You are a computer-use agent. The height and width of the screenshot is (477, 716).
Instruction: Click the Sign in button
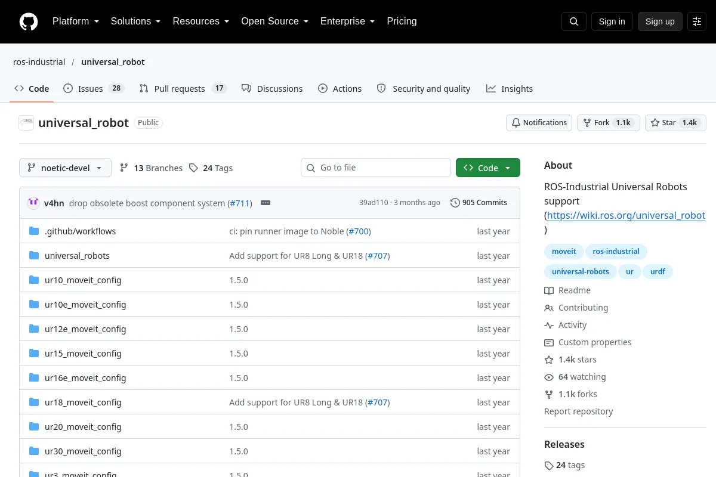[612, 21]
